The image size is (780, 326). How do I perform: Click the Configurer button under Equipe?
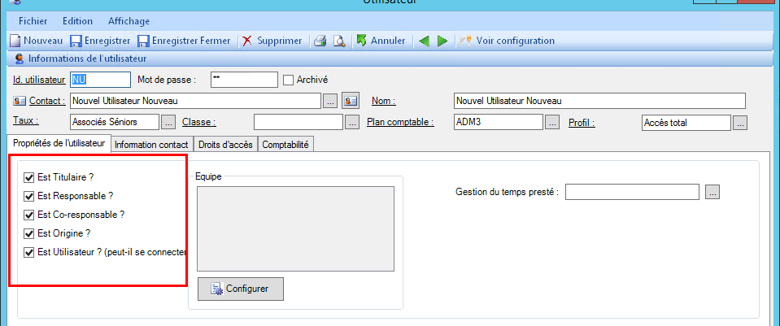coord(240,289)
